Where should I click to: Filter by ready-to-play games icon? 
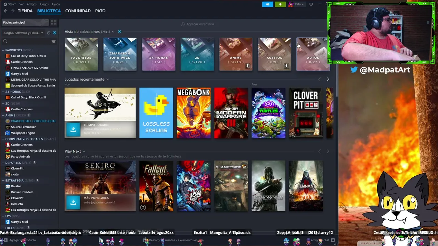click(54, 33)
